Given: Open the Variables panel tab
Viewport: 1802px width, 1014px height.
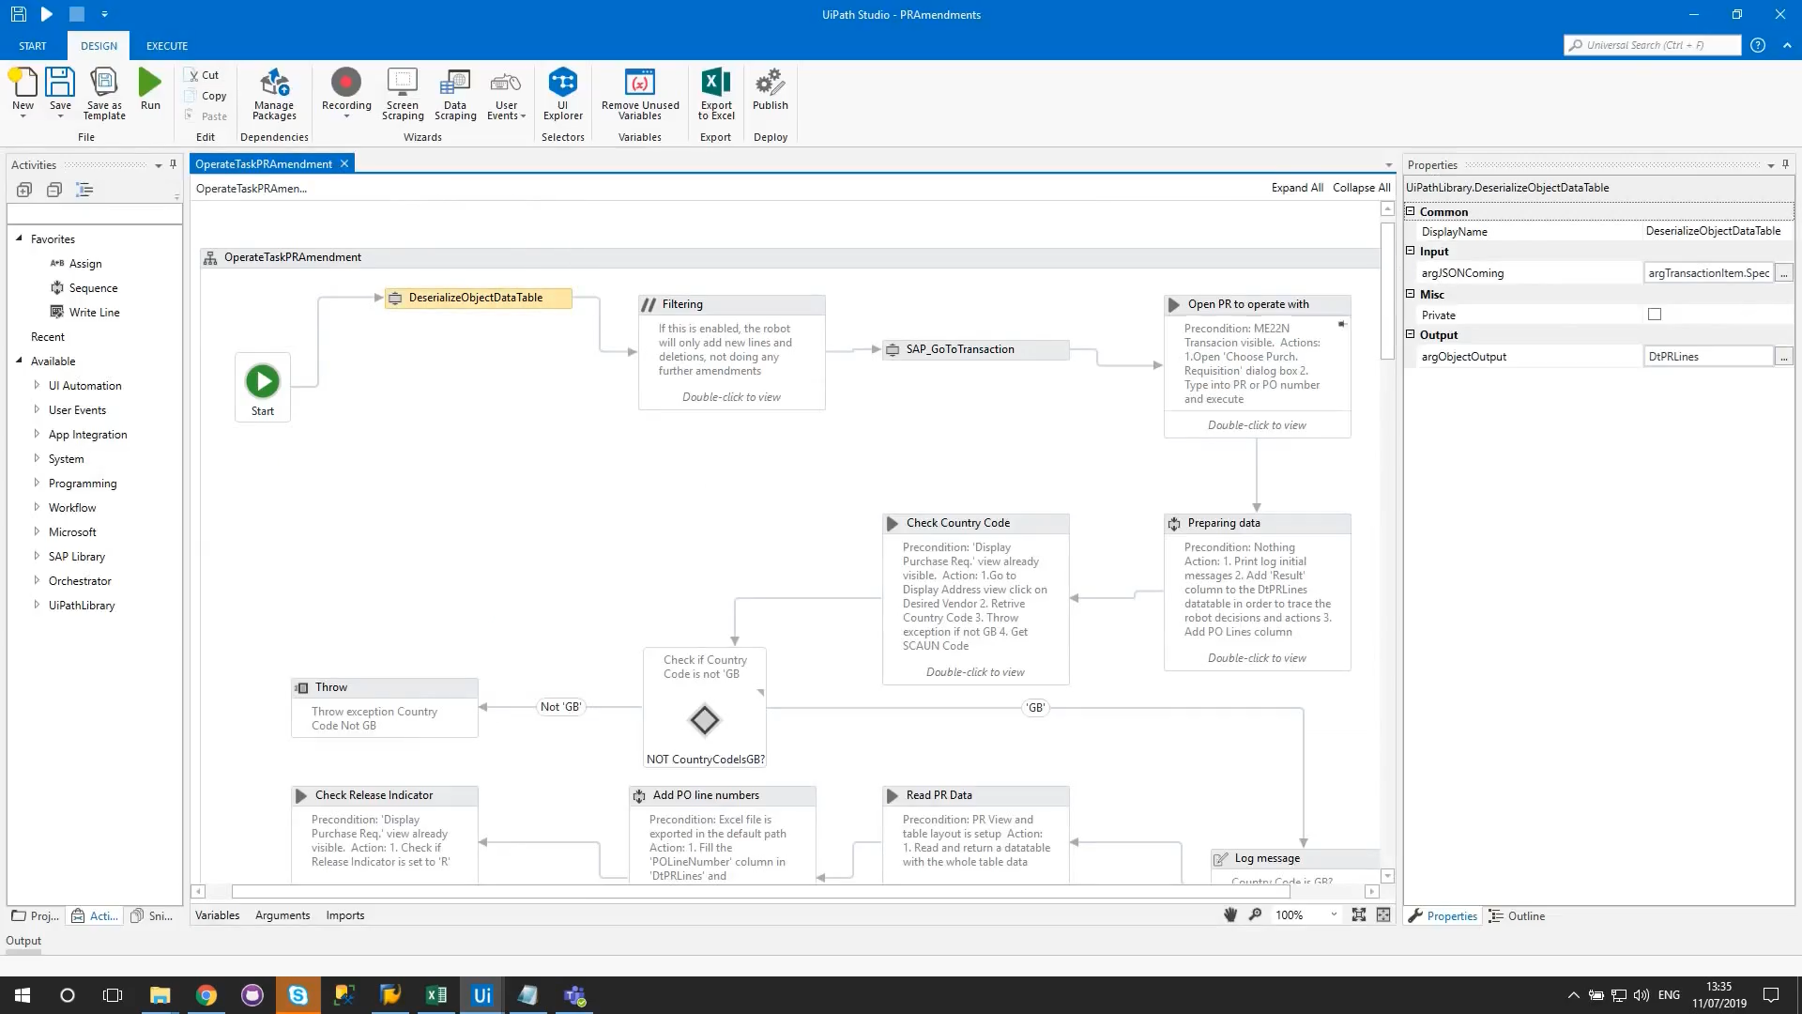Looking at the screenshot, I should [x=217, y=915].
